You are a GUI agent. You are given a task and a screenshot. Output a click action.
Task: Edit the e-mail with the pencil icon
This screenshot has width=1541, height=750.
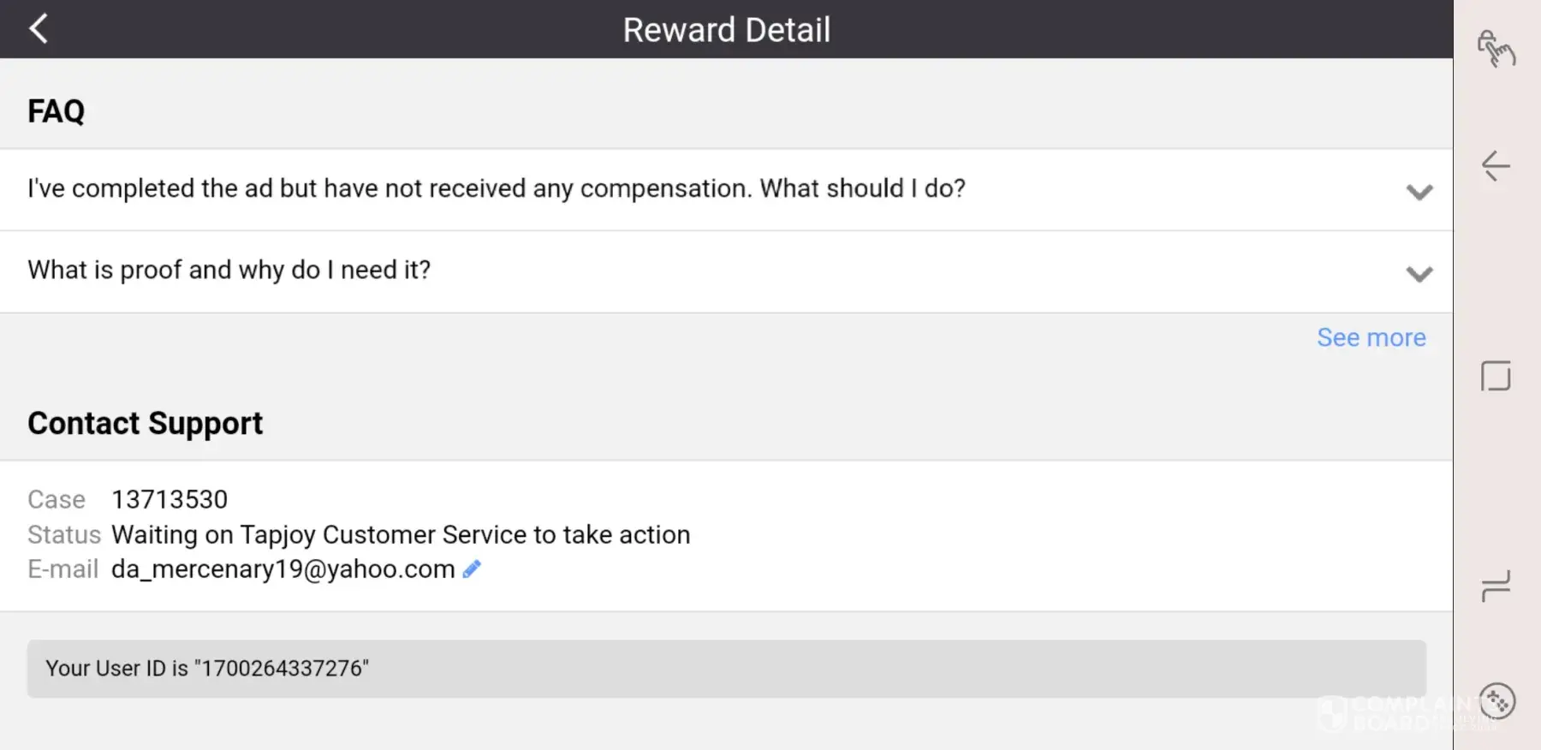472,568
